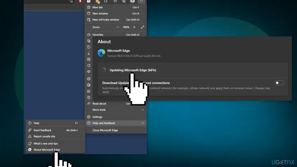Open the Favorites menu entry

coord(115,35)
